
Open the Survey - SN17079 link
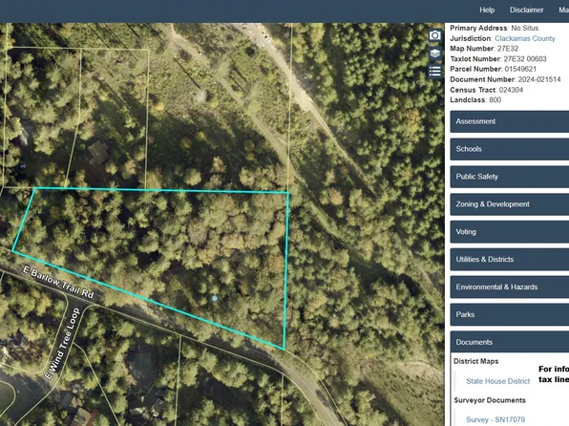pos(495,419)
